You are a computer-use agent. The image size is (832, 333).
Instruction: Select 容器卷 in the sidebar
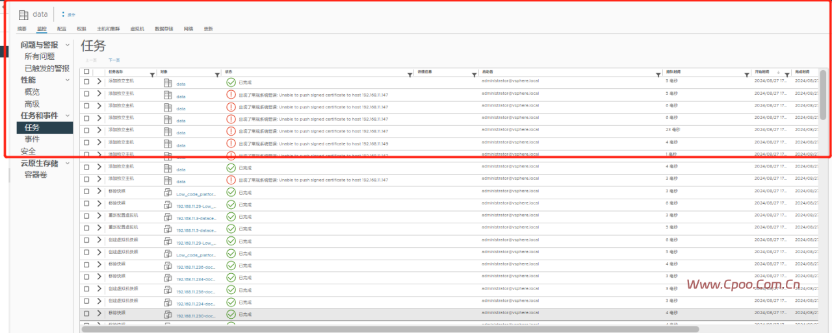[36, 175]
